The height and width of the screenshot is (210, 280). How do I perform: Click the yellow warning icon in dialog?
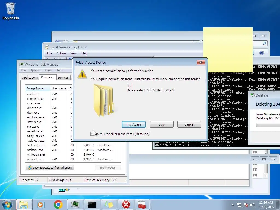[82, 74]
